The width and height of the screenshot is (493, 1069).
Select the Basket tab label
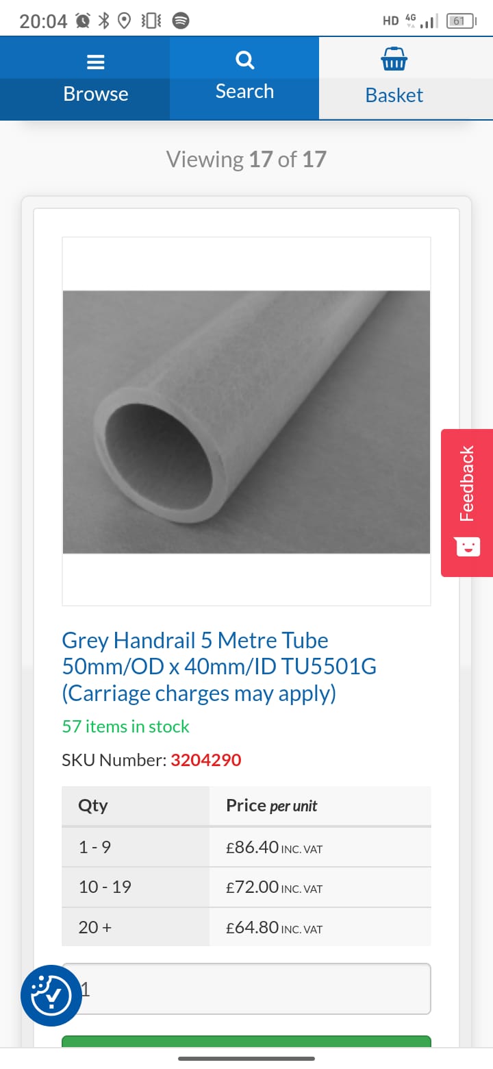click(394, 95)
